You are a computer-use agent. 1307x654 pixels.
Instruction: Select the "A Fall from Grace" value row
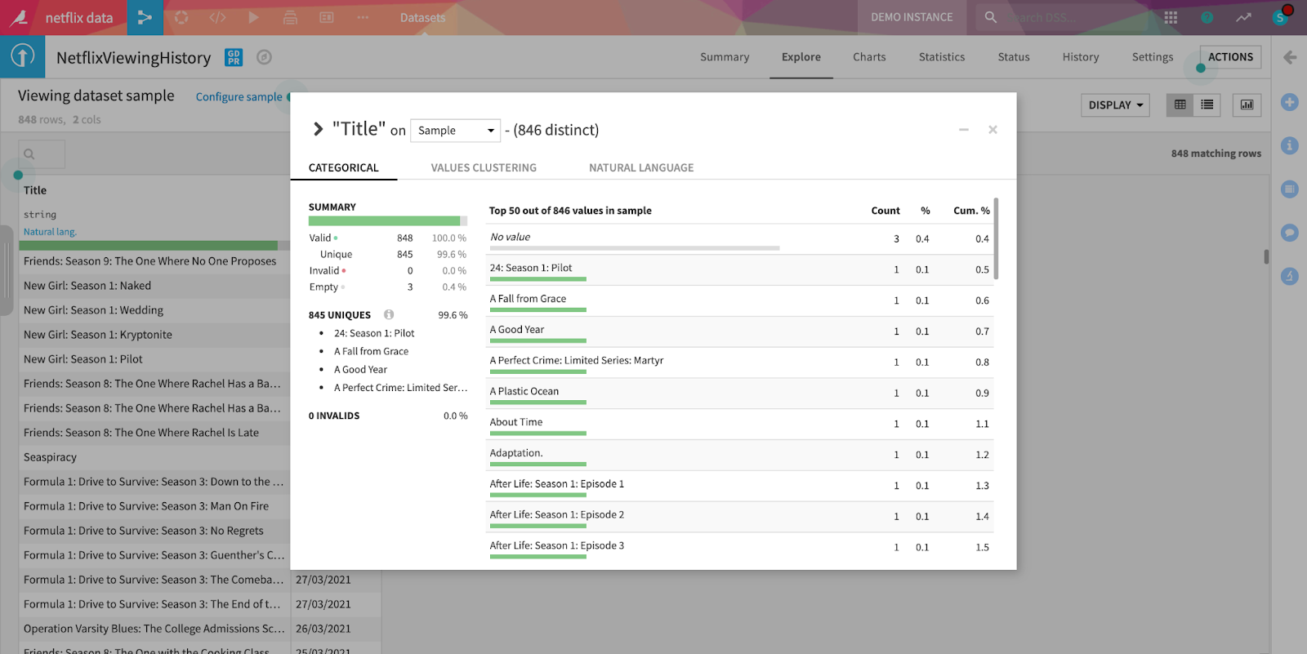click(x=739, y=301)
